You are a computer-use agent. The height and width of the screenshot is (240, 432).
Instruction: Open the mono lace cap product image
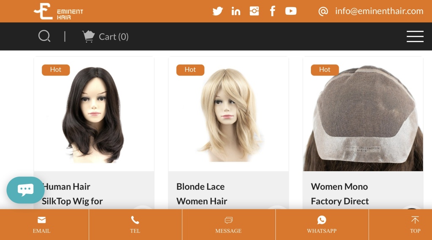(363, 114)
